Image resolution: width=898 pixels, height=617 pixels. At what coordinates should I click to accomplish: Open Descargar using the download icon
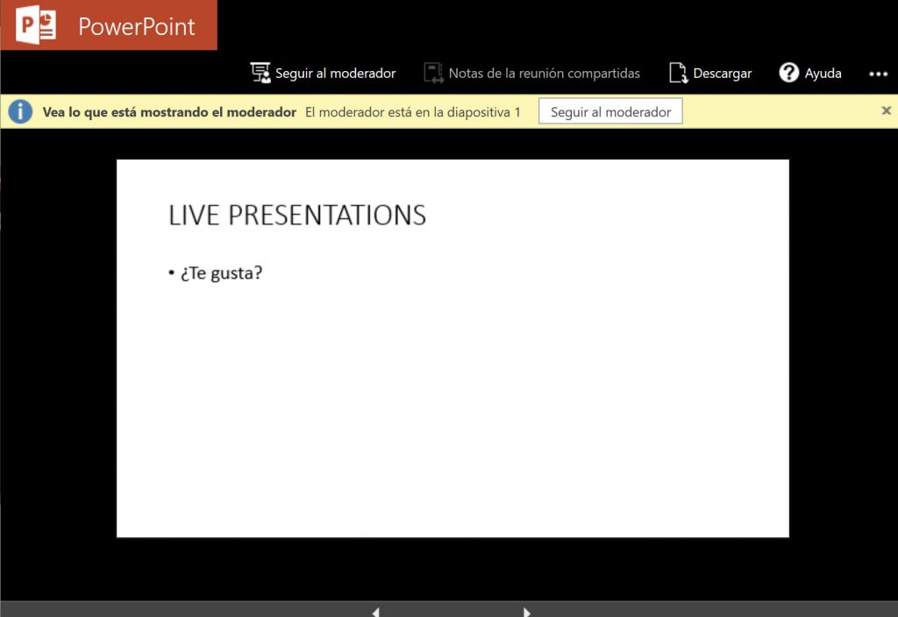pyautogui.click(x=678, y=74)
